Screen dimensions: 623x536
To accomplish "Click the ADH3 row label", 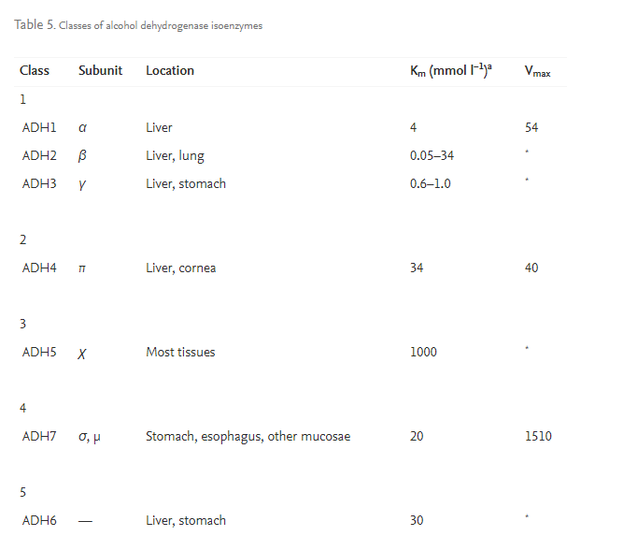I will 39,183.
